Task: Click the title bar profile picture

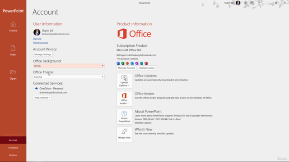Action: 238,3
